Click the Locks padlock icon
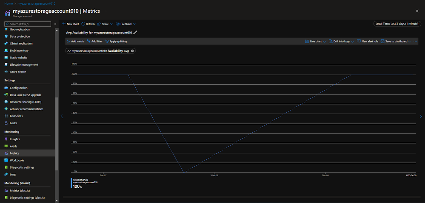 [6, 123]
